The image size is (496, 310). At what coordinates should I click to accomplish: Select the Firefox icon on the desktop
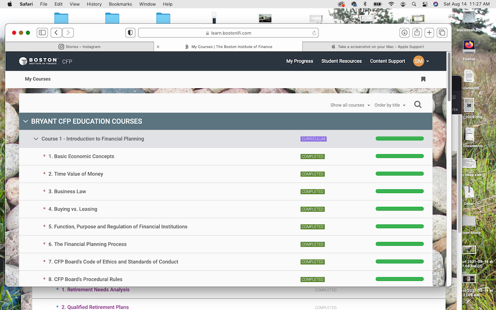click(x=469, y=46)
